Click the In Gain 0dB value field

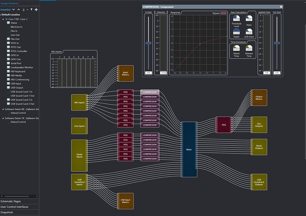click(149, 73)
